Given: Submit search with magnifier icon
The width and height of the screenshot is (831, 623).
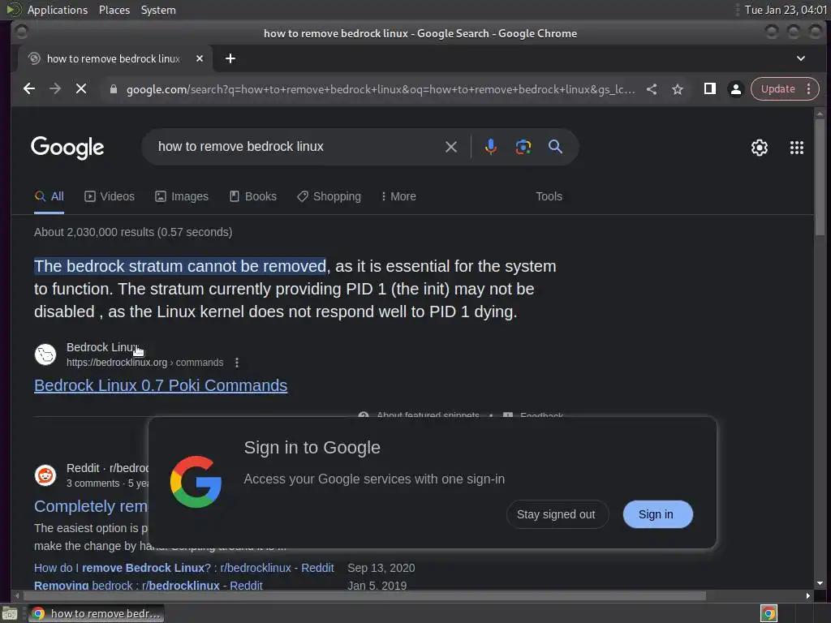Looking at the screenshot, I should (x=555, y=147).
